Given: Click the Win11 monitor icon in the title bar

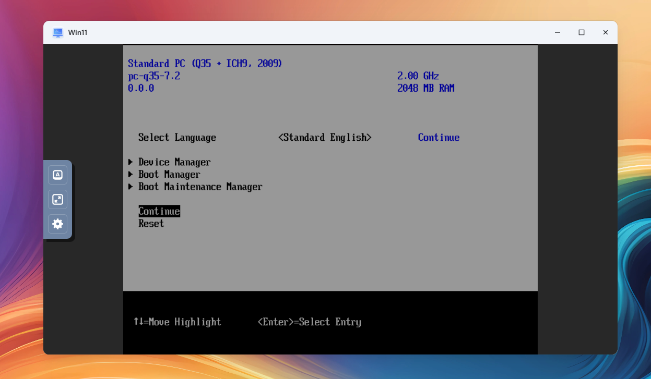Looking at the screenshot, I should click(x=58, y=32).
